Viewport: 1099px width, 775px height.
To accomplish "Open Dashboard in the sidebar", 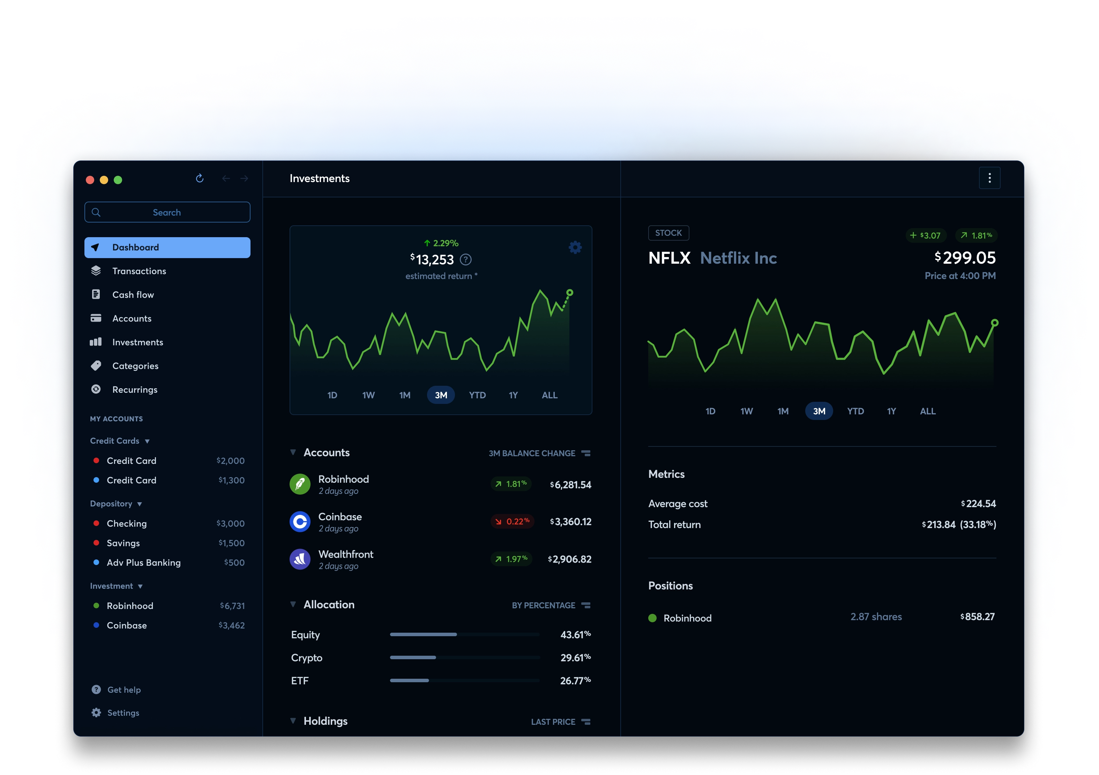I will 167,247.
